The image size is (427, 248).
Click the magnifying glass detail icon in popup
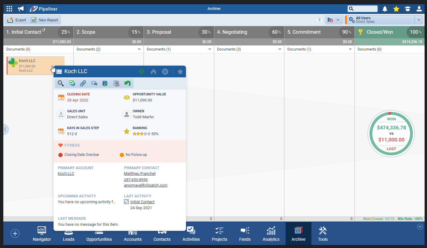pos(61,83)
